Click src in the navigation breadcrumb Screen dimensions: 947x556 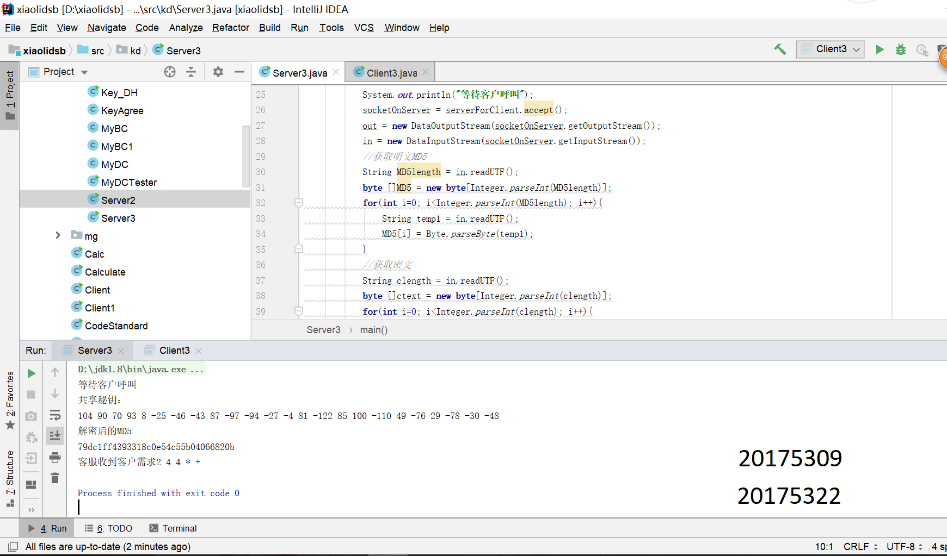[97, 51]
